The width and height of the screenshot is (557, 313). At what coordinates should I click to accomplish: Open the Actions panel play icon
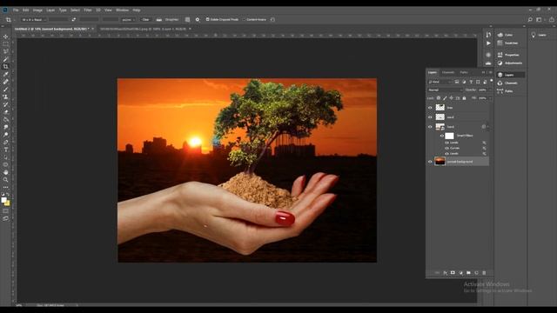tap(488, 43)
